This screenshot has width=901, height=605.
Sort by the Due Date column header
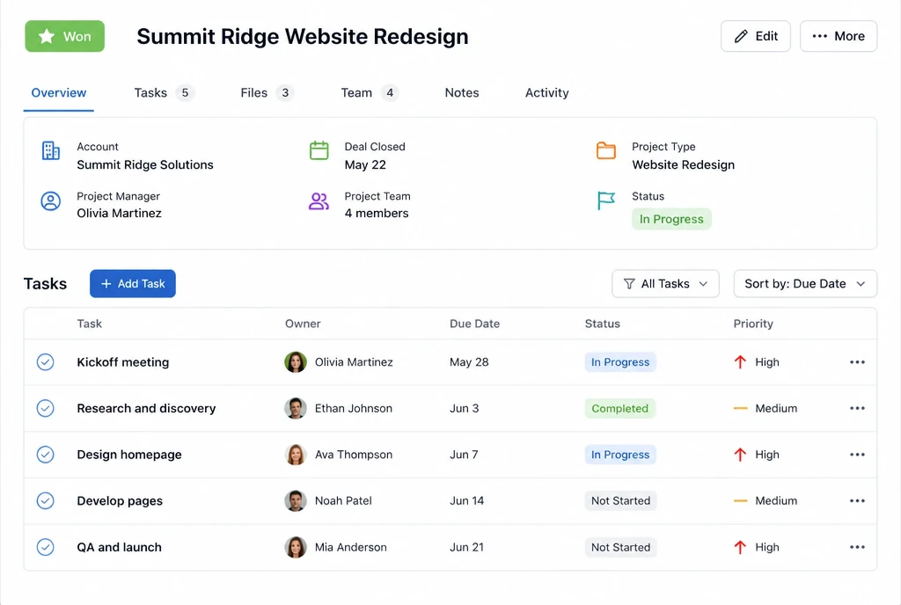pyautogui.click(x=474, y=324)
